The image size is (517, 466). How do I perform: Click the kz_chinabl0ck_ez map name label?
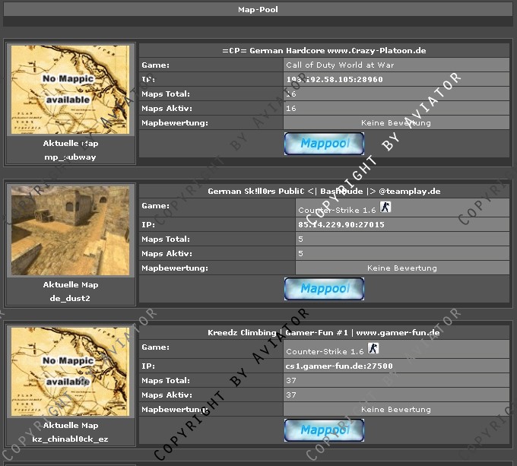(71, 439)
